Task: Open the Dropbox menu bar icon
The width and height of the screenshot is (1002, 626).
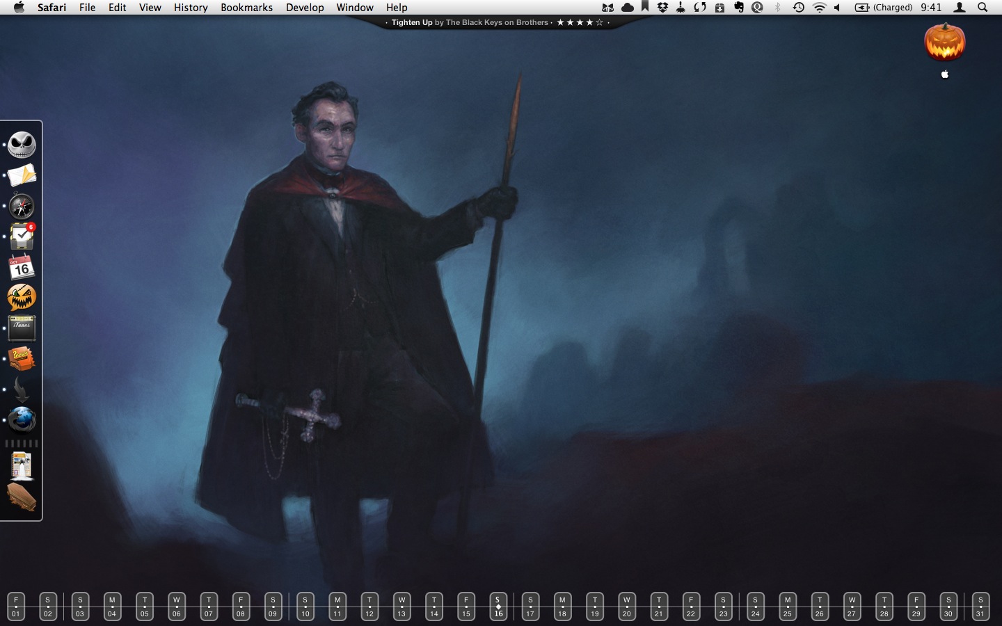Action: tap(662, 8)
